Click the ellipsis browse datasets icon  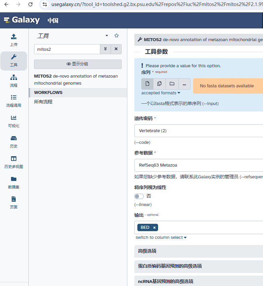click(184, 84)
